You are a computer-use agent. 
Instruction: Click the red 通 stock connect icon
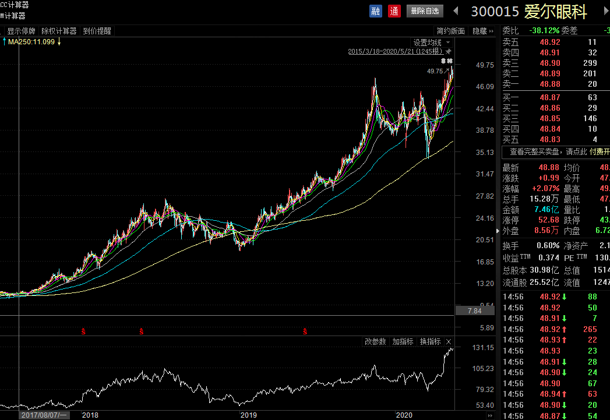[394, 11]
